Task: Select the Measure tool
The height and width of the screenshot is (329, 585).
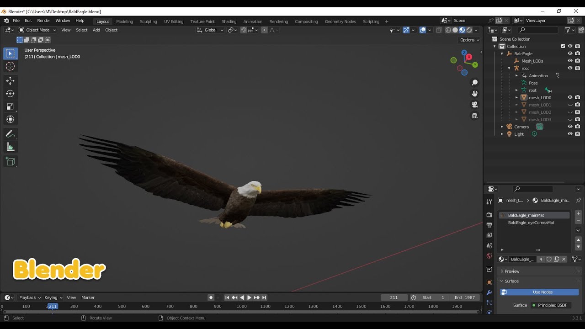Action: (x=10, y=147)
